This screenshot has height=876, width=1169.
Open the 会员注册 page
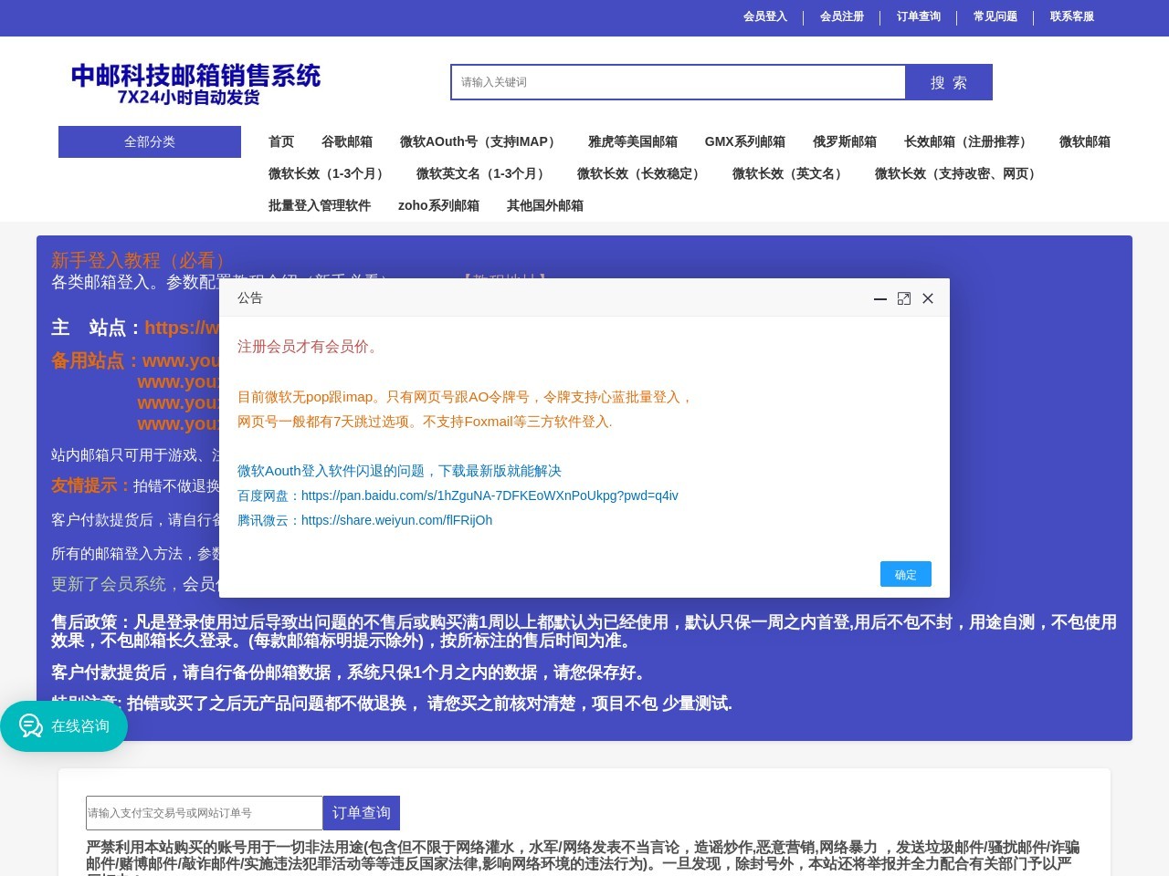(841, 17)
